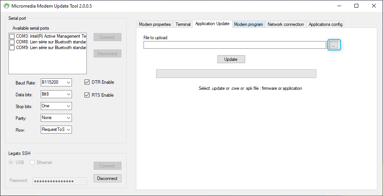The width and height of the screenshot is (383, 196).
Task: Click the Legato SSH Disconnect button
Action: [107, 178]
